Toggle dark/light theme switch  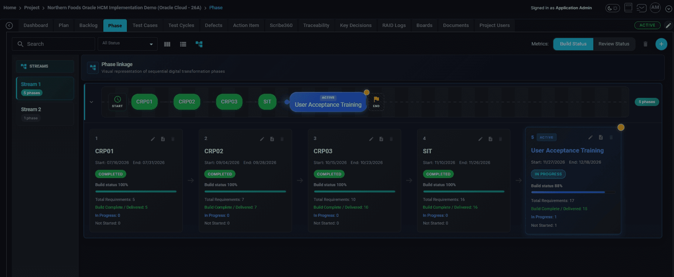(613, 8)
